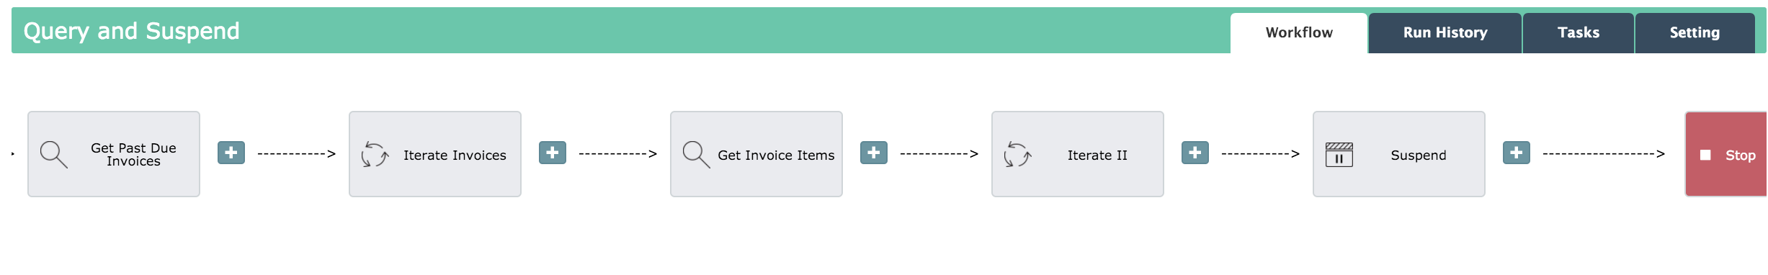Add a task after Iterate II
Image resolution: width=1768 pixels, height=275 pixels.
pos(1195,153)
